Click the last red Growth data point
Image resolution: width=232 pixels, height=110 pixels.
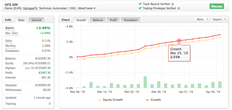pyautogui.click(x=220, y=35)
